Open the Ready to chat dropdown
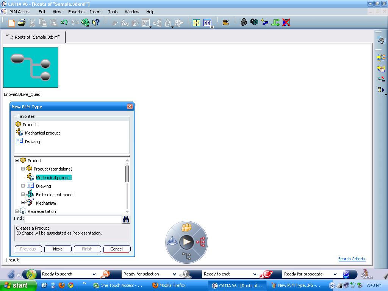The height and width of the screenshot is (291, 388). pyautogui.click(x=255, y=274)
